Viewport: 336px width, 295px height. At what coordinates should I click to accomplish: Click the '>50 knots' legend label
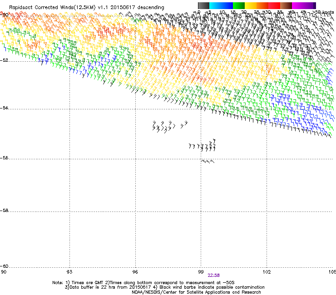click(x=324, y=12)
